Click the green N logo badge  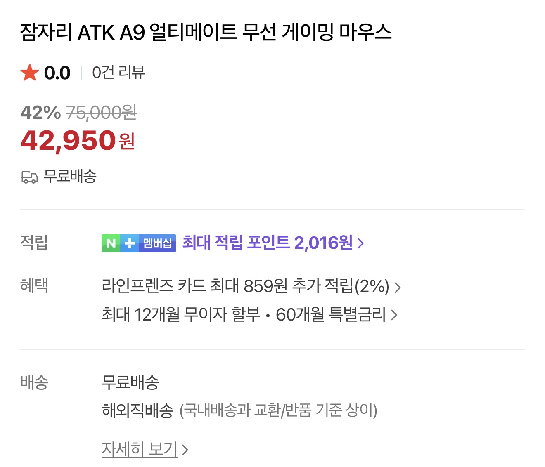(x=111, y=243)
